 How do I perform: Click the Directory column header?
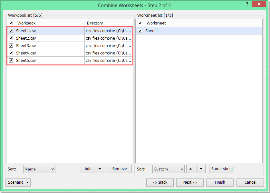click(109, 23)
